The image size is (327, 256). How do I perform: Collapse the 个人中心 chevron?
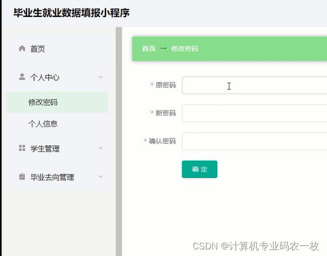(x=101, y=77)
